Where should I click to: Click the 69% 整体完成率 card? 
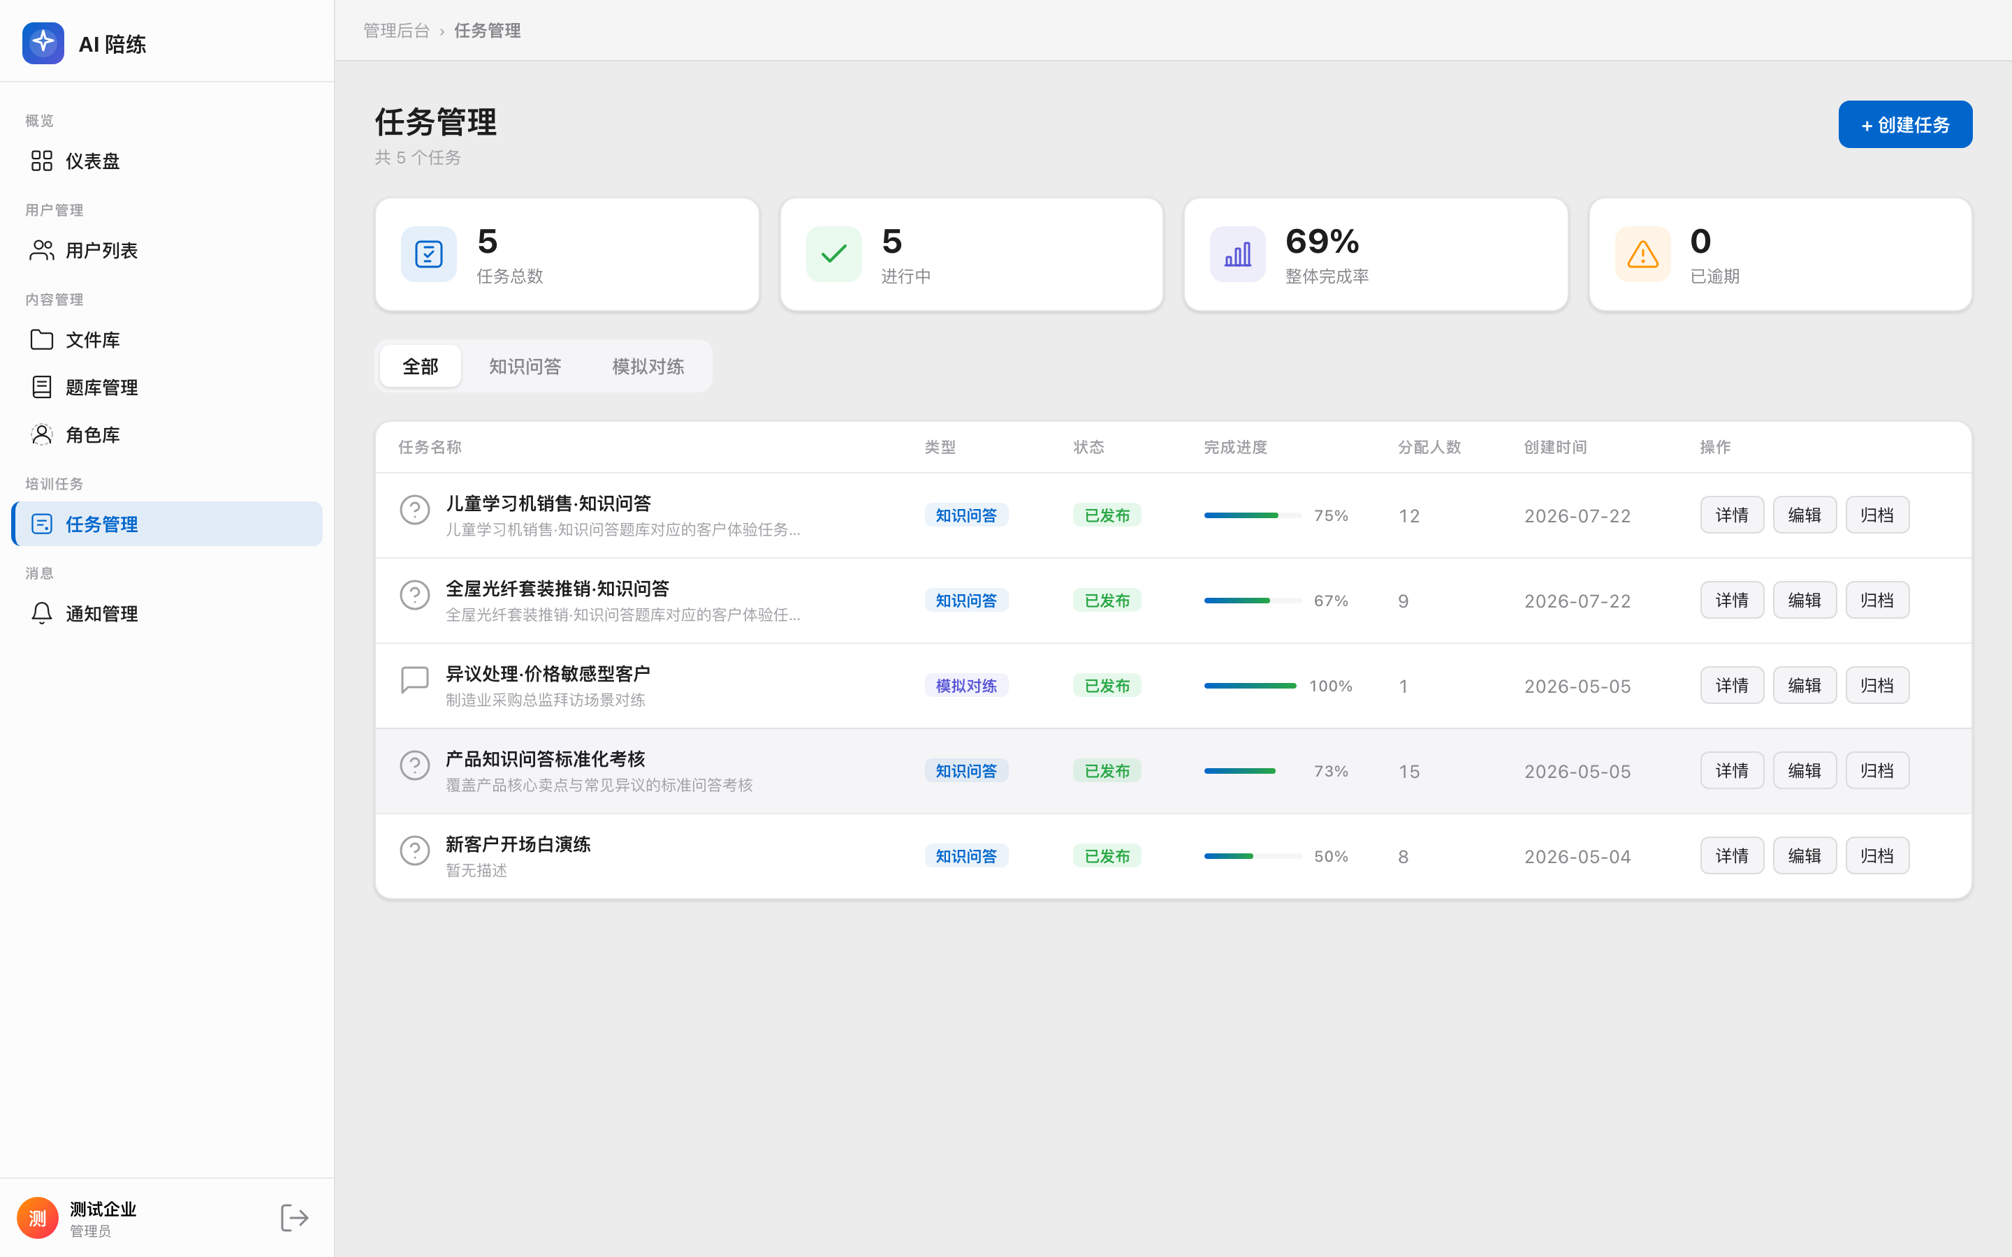click(1376, 254)
